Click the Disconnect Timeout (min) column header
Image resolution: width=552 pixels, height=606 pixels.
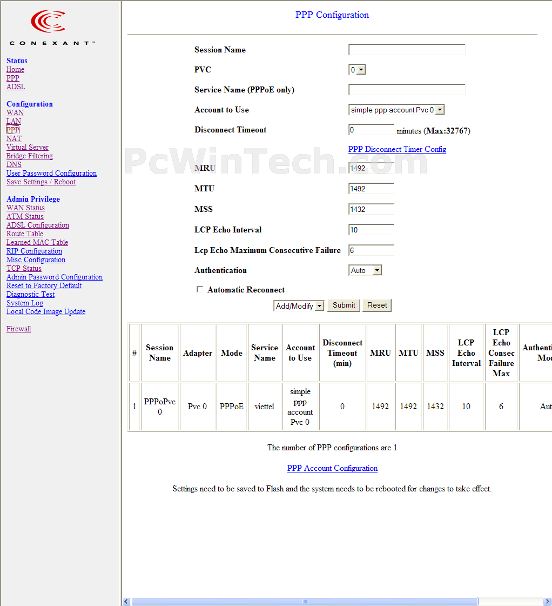342,353
